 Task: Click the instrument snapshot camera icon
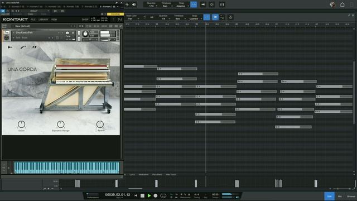[x=67, y=33]
